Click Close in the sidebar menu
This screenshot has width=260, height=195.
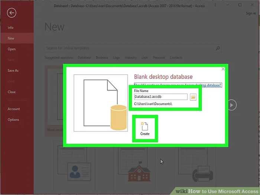12,92
